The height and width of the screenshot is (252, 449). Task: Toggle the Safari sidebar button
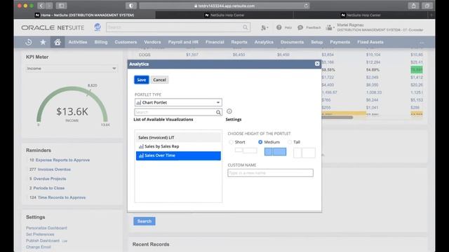point(61,6)
